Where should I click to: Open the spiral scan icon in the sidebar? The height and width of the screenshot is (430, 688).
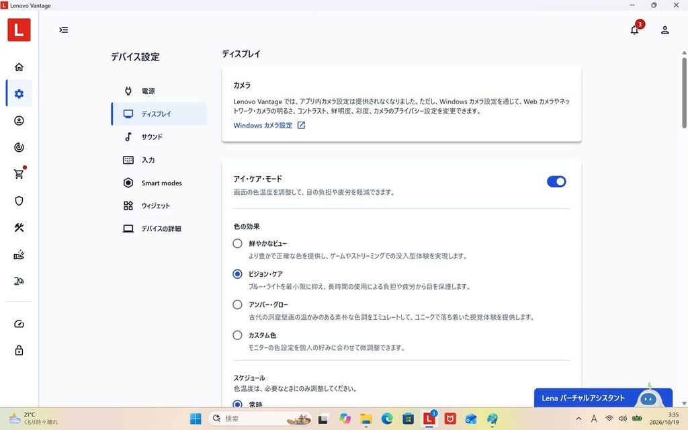19,147
